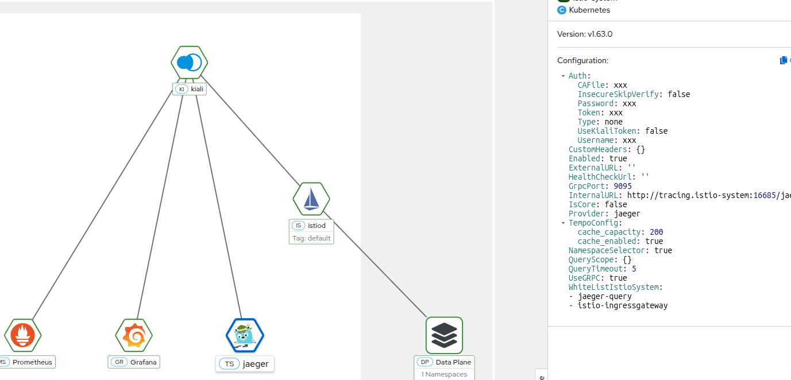Click the 'Enabled: true' line
This screenshot has height=380, width=791.
pos(598,158)
